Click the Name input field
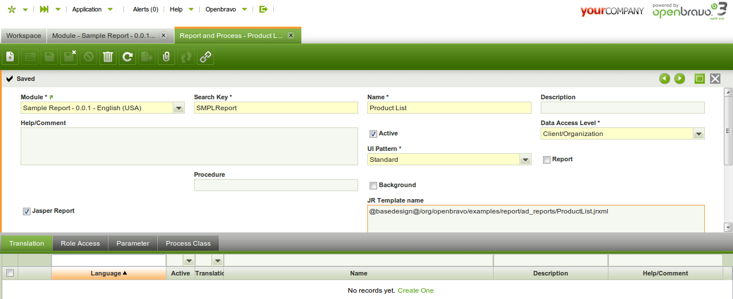 point(449,108)
